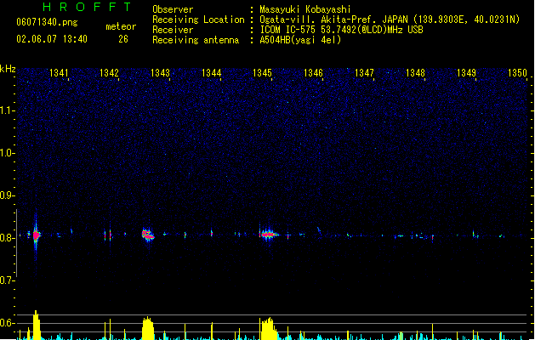Click the kHz axis unit label
The height and width of the screenshot is (340, 535).
(x=8, y=69)
